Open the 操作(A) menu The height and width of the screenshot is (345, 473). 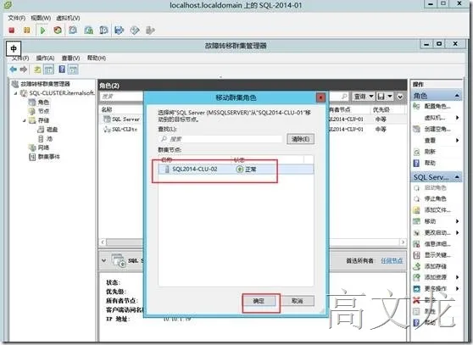tap(45, 58)
